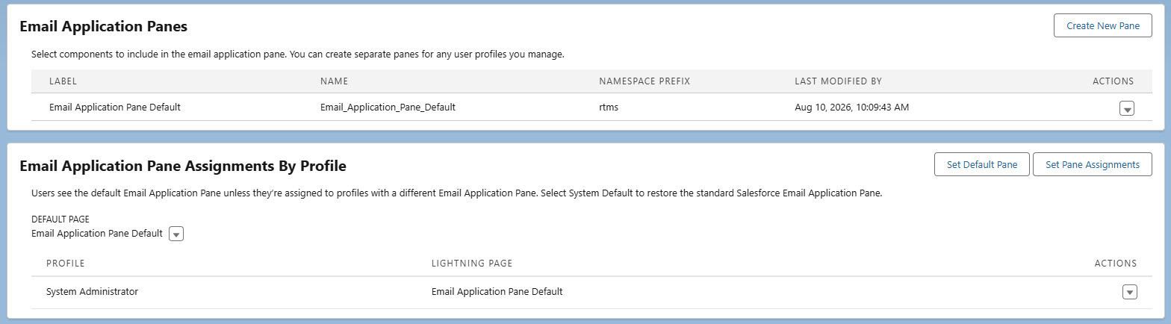Click the PROFILE column header
1171x324 pixels.
[66, 264]
